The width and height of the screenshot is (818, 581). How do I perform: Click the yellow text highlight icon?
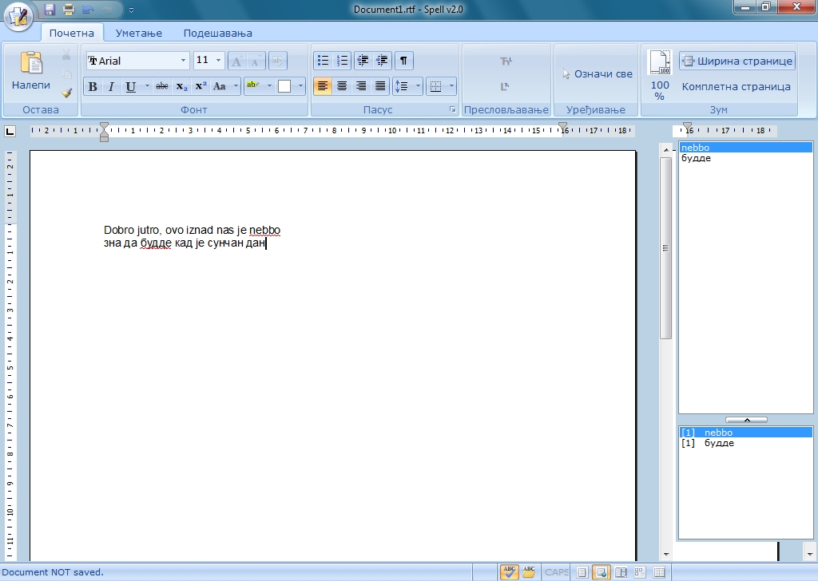(253, 86)
